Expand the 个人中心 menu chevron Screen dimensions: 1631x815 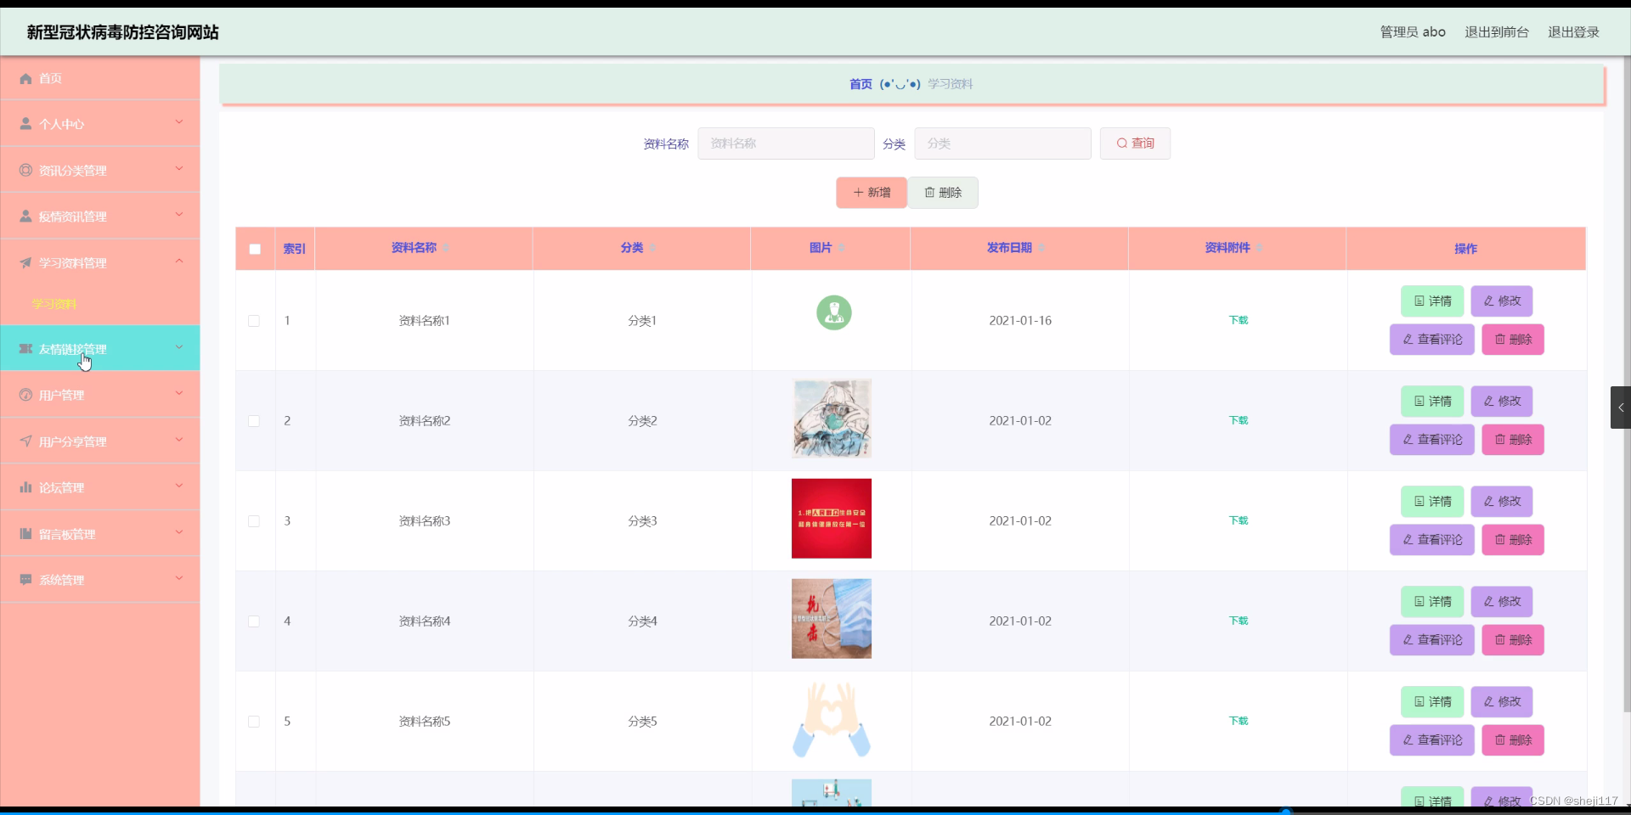[179, 122]
